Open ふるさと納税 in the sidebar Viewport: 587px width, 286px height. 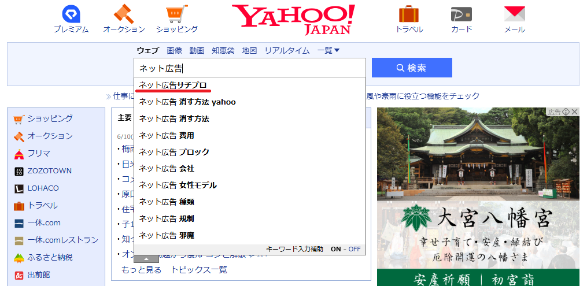(x=43, y=258)
